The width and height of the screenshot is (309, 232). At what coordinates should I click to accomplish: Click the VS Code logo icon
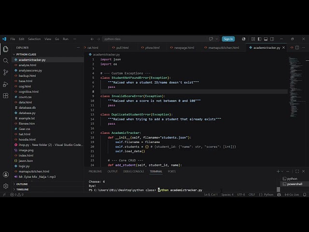[4, 39]
